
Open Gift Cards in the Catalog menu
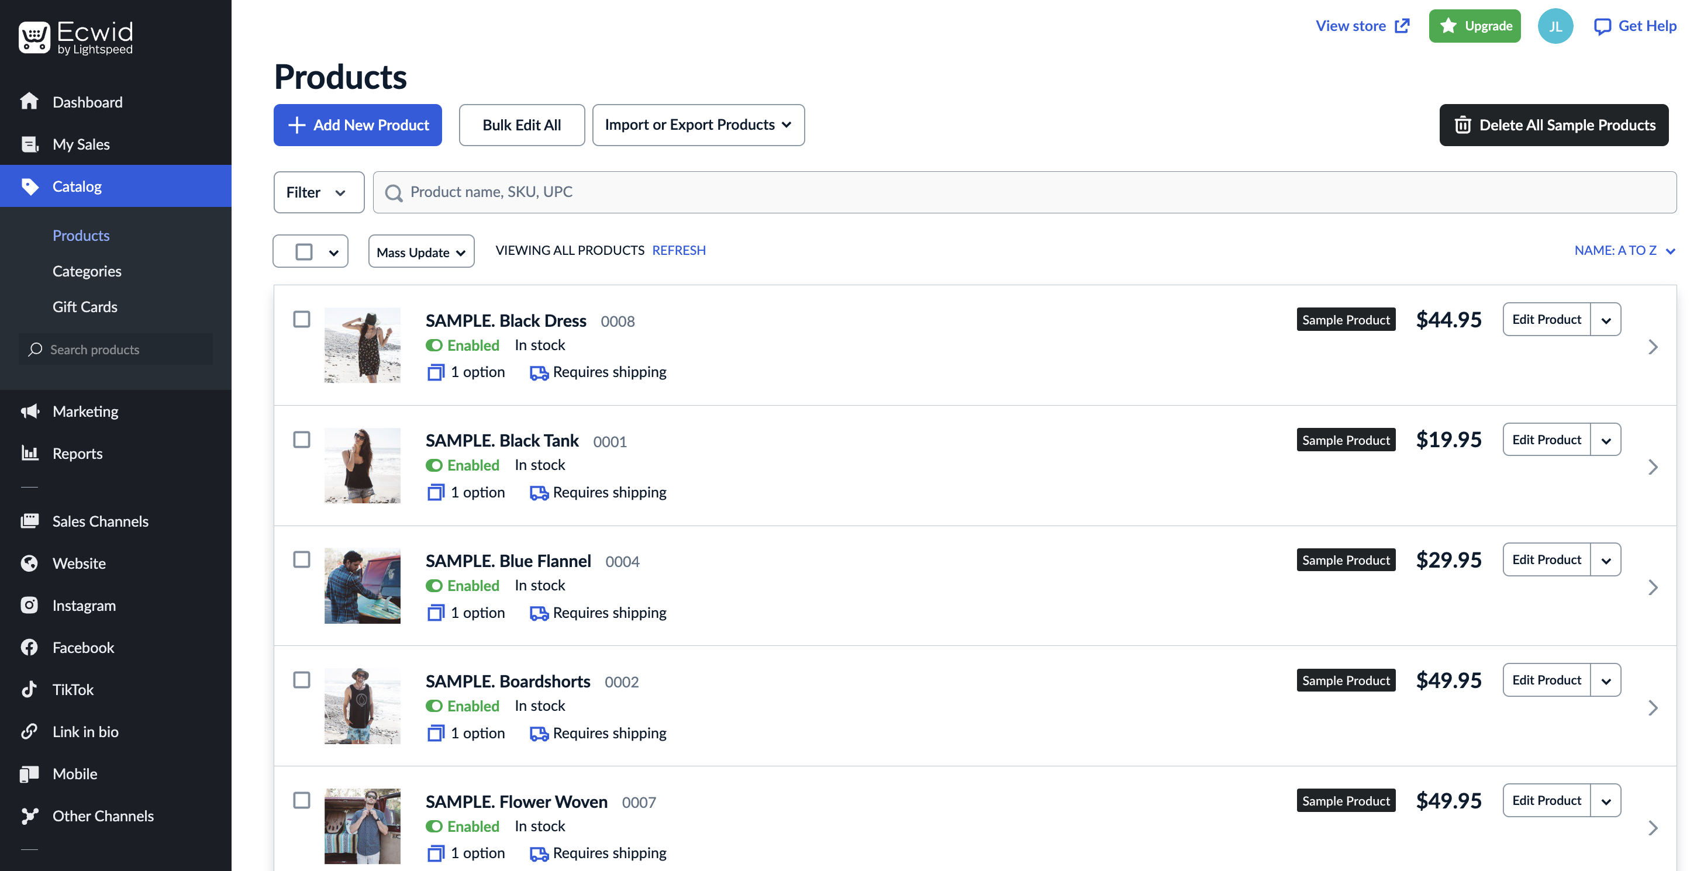[84, 306]
